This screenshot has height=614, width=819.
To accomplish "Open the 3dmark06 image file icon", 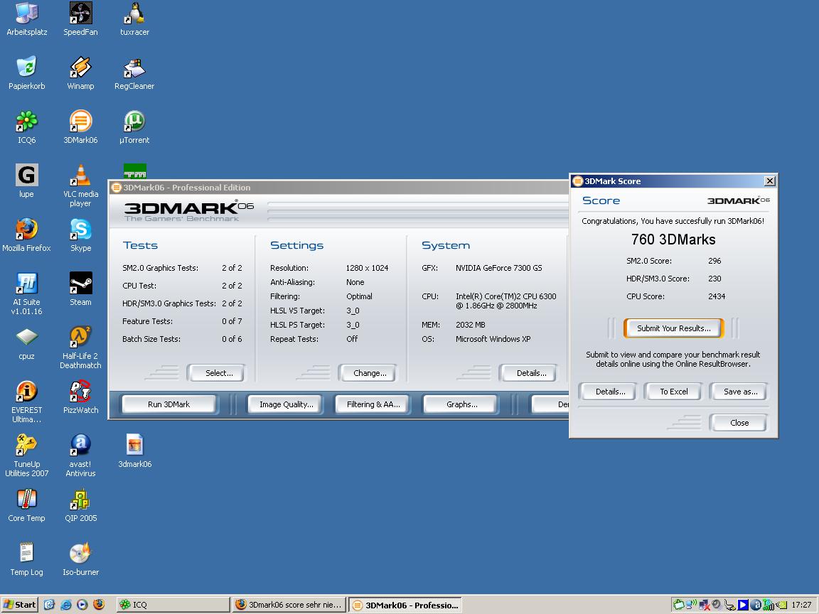I will (x=135, y=451).
